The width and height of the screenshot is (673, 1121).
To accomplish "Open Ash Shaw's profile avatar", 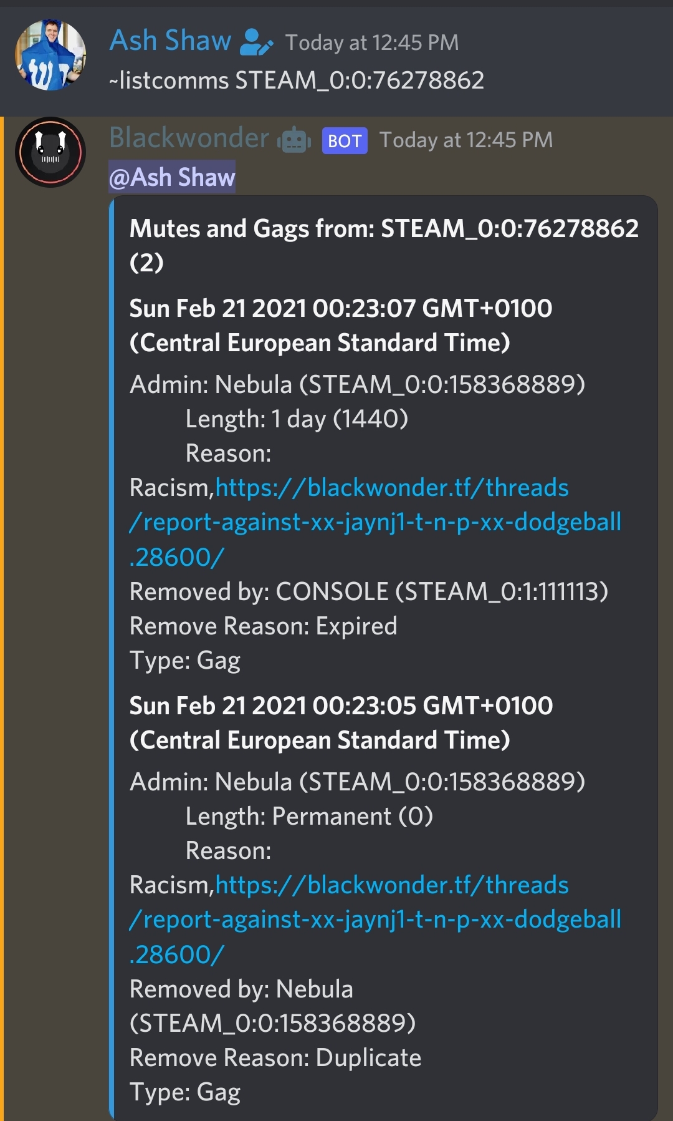I will point(50,56).
